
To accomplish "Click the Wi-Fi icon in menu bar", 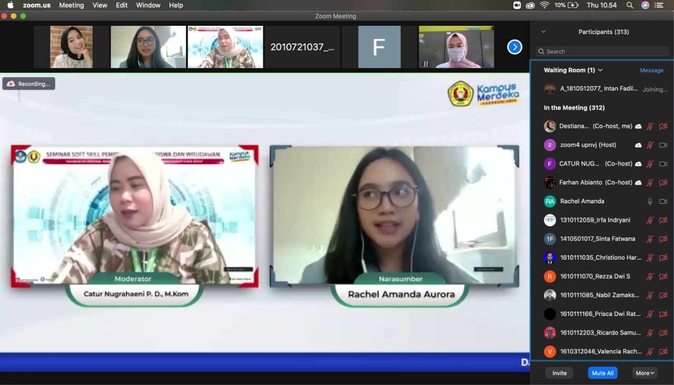I will [x=544, y=5].
